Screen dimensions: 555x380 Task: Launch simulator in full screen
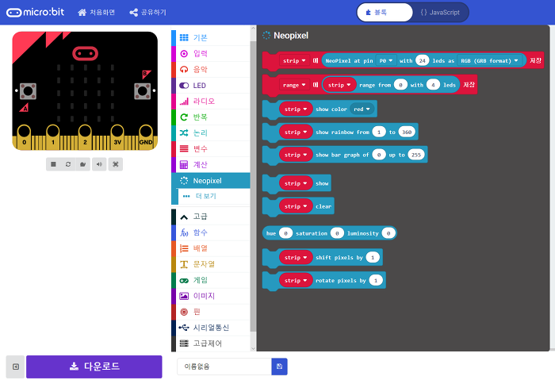pyautogui.click(x=116, y=164)
